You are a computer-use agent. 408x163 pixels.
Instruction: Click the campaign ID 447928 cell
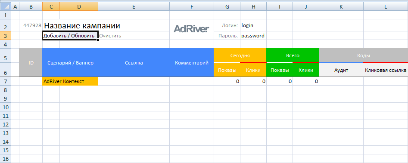point(31,25)
